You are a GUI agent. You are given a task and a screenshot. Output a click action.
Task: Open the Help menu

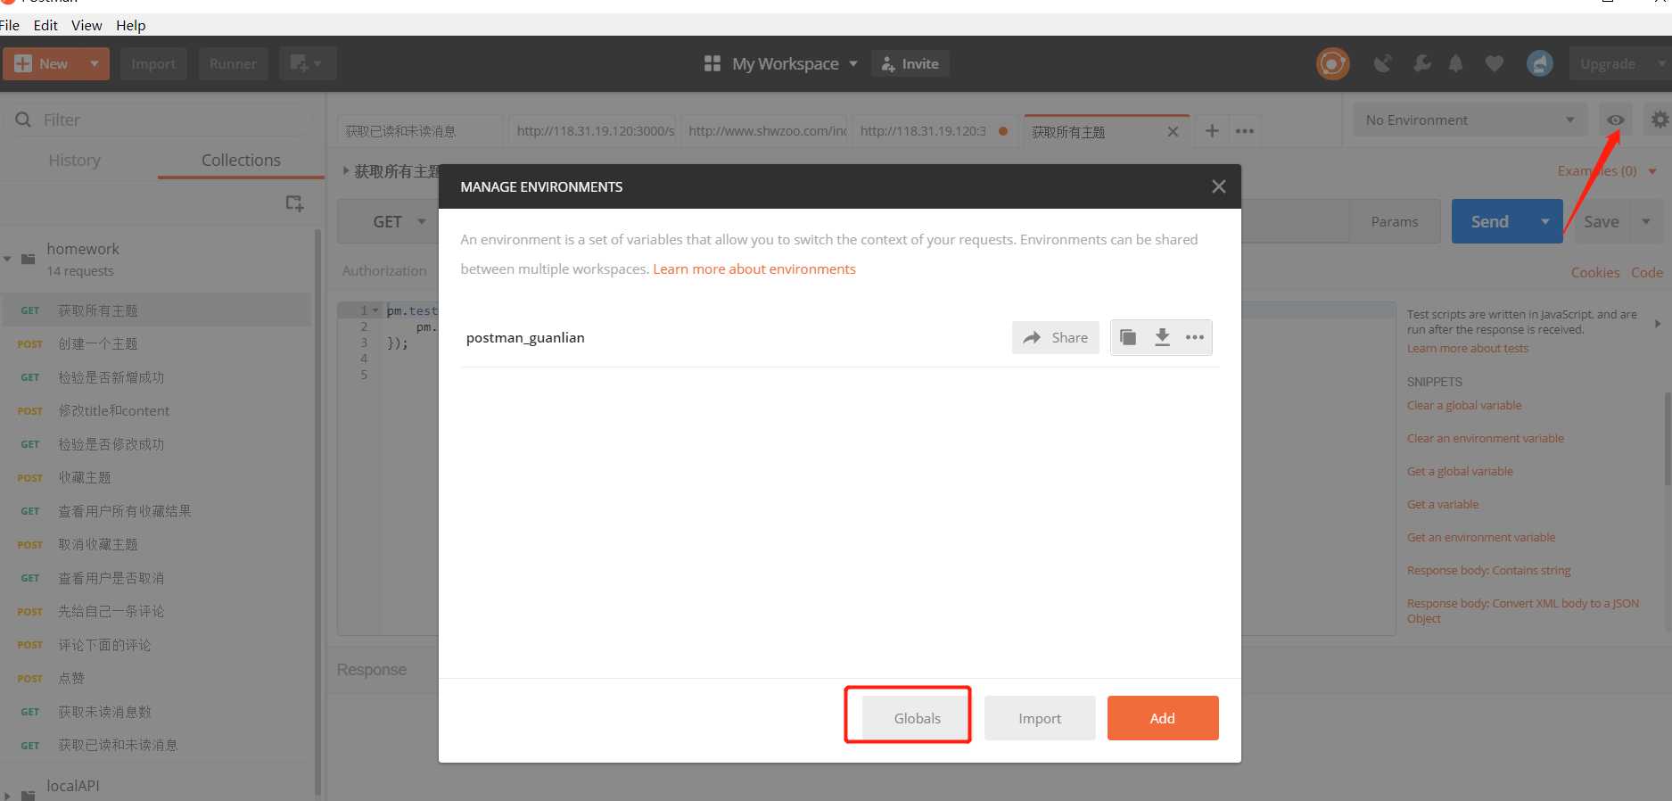coord(130,25)
